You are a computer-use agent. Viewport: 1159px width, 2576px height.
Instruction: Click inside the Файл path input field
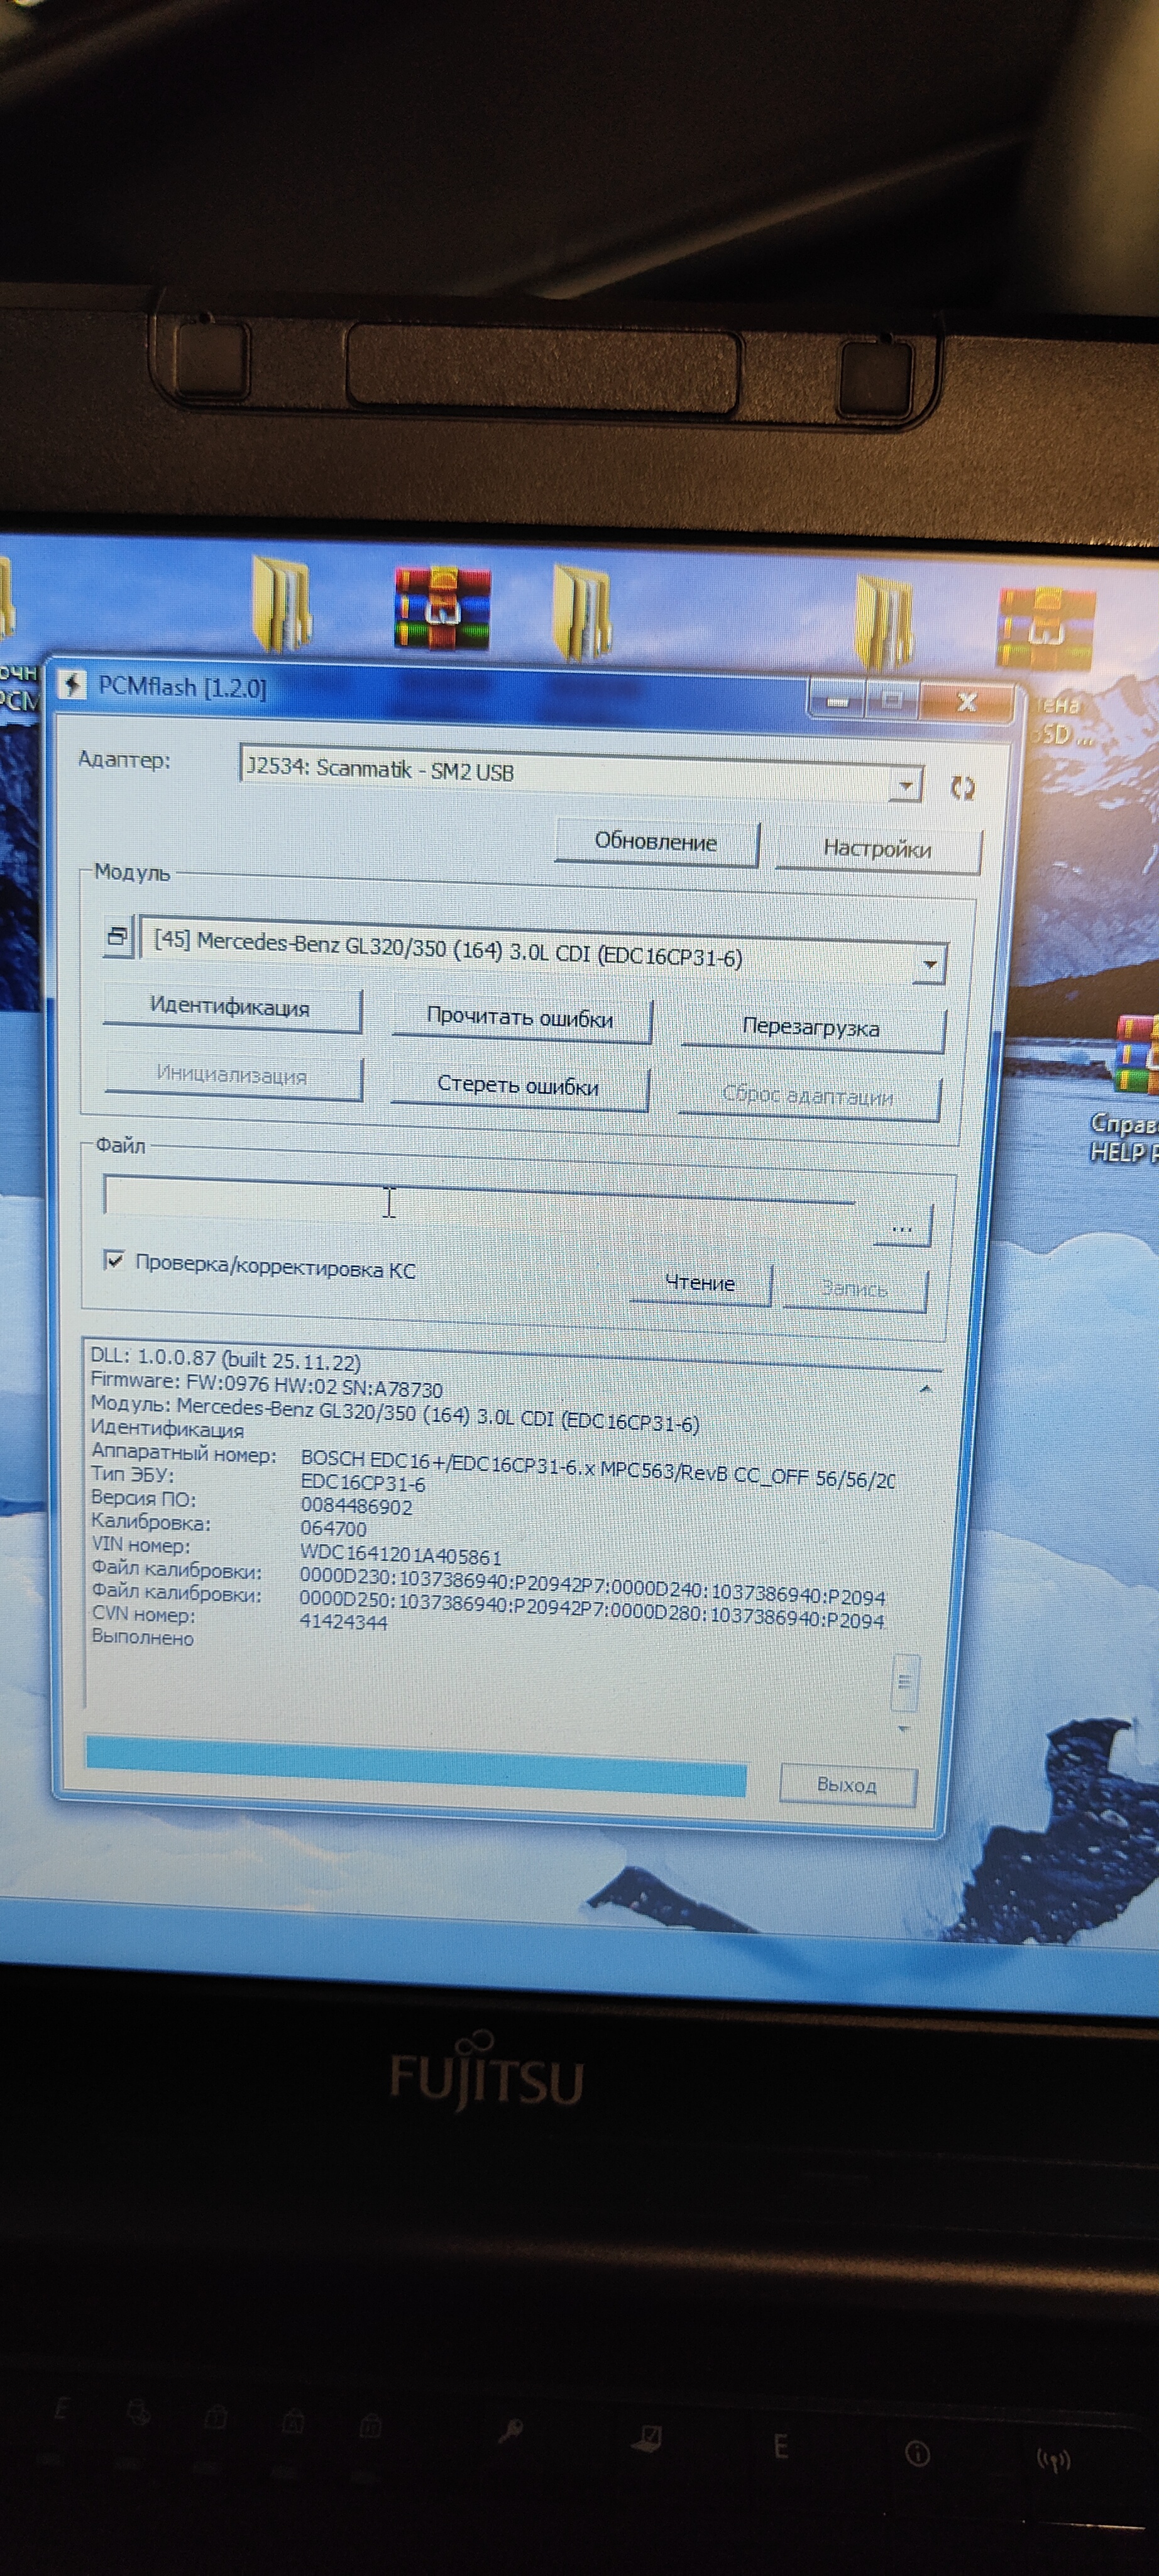(x=480, y=1195)
